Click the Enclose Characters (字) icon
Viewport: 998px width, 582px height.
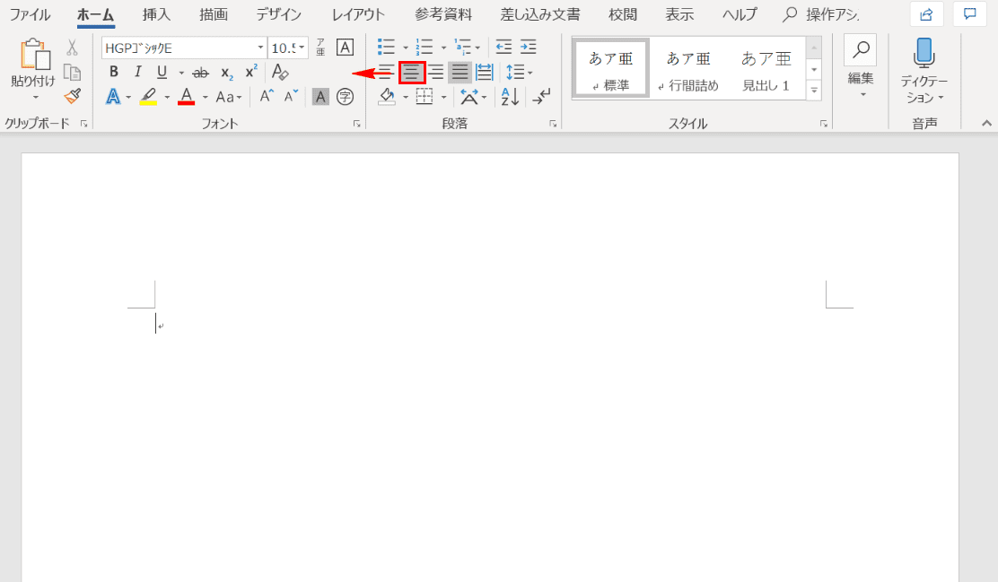[345, 97]
